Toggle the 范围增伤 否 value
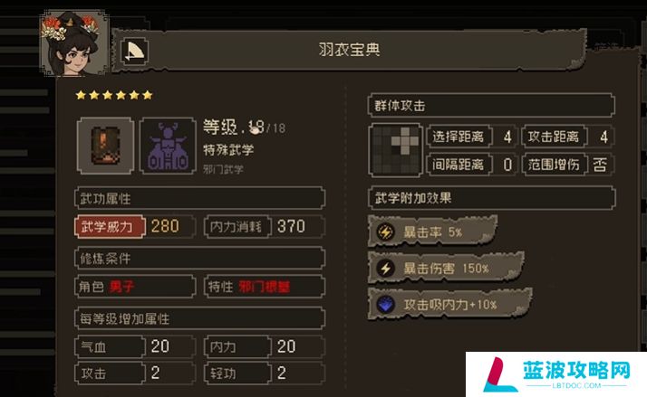The image size is (647, 397). tap(600, 165)
